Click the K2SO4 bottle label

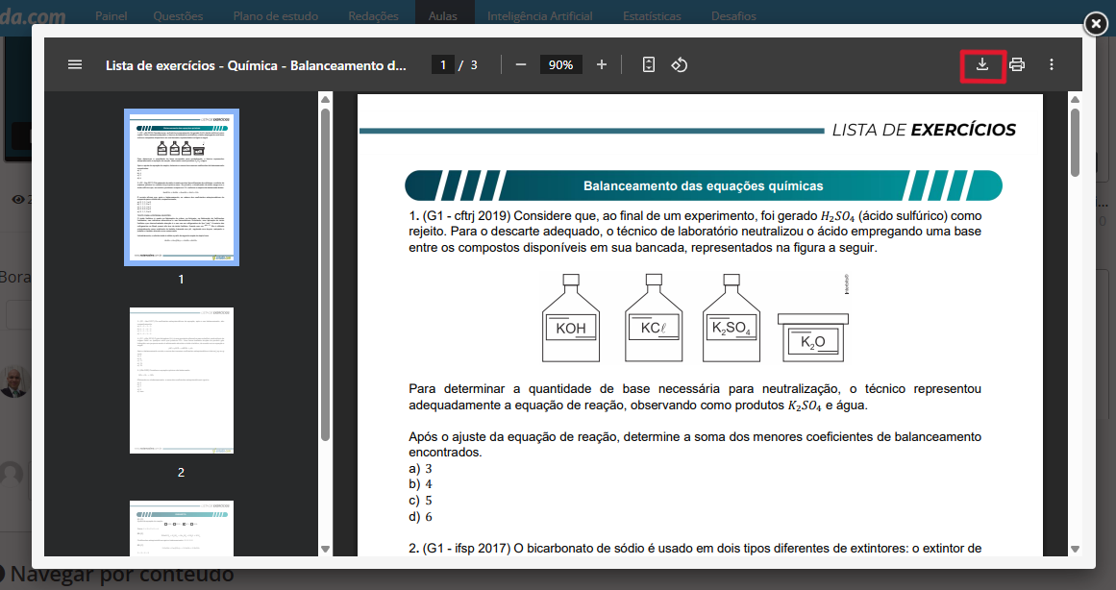tap(731, 328)
